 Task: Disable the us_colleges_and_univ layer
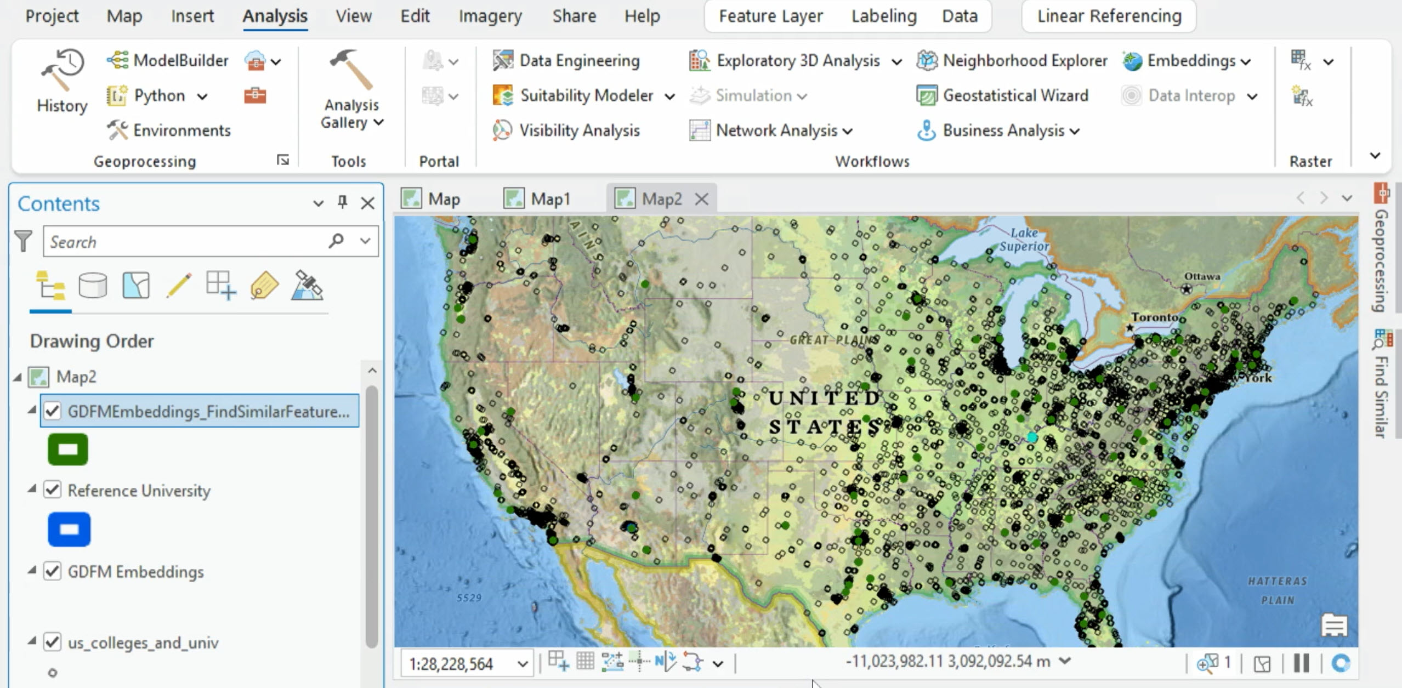click(53, 642)
